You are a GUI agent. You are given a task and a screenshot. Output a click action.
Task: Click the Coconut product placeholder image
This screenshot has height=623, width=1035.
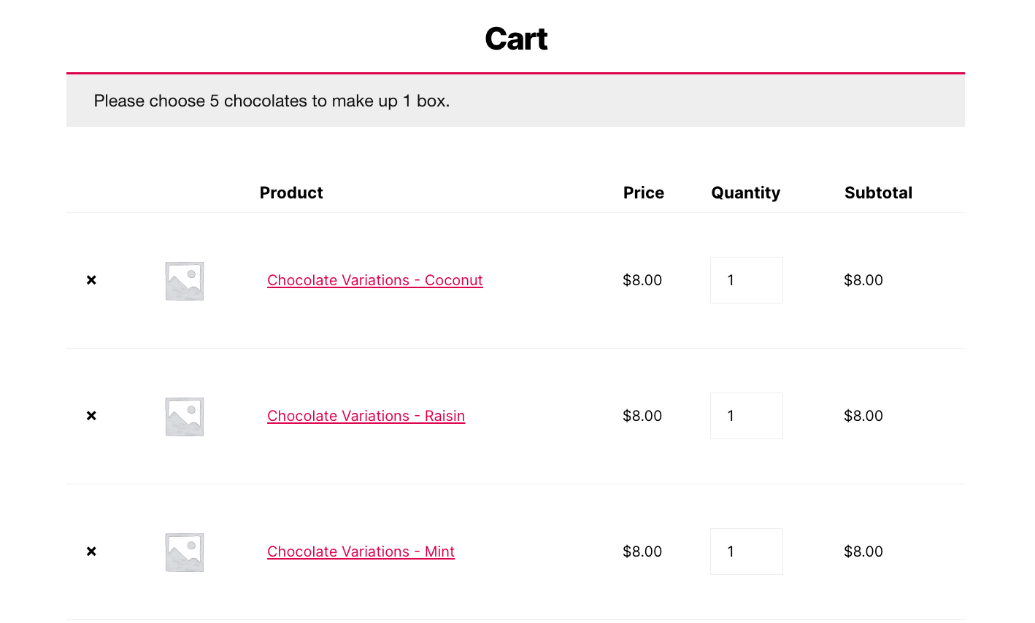pos(185,281)
